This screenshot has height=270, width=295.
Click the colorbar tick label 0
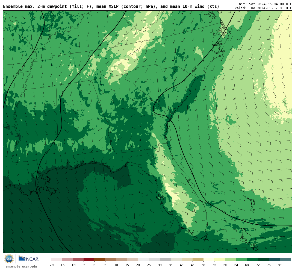(x=95, y=265)
